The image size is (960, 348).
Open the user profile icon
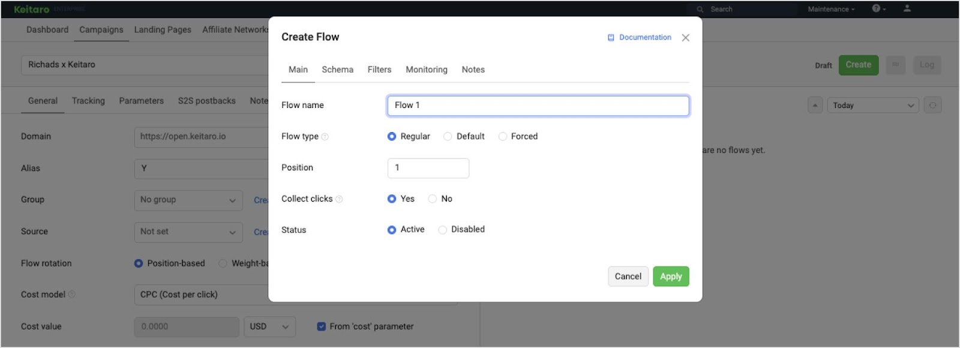(907, 8)
